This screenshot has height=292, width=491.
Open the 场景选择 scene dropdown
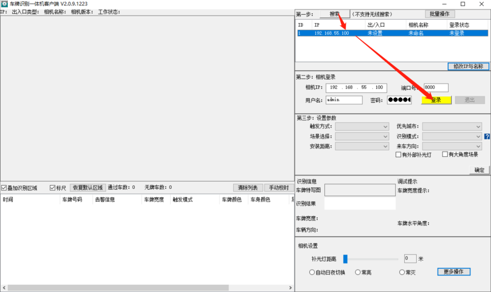[362, 137]
